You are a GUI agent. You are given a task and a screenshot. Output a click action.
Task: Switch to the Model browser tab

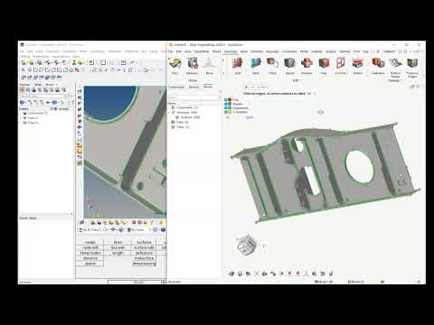pos(208,87)
